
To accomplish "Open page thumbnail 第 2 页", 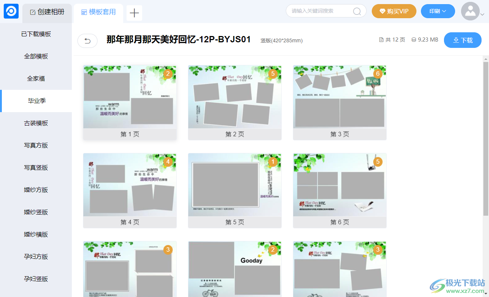I will (x=235, y=103).
